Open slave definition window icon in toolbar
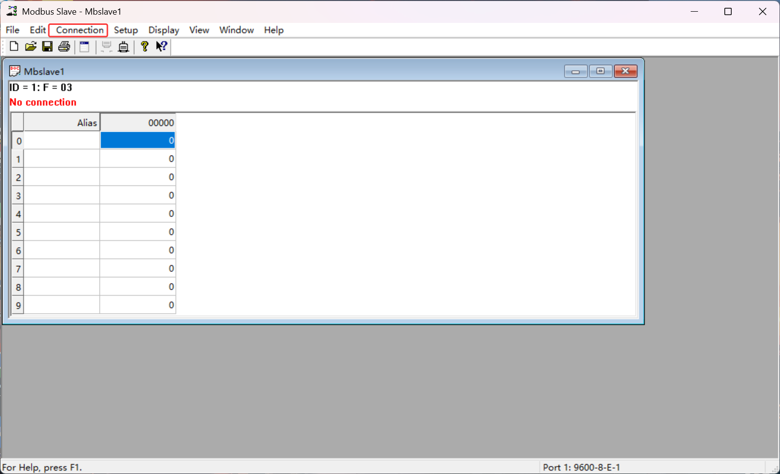Viewport: 780px width, 474px height. 84,46
